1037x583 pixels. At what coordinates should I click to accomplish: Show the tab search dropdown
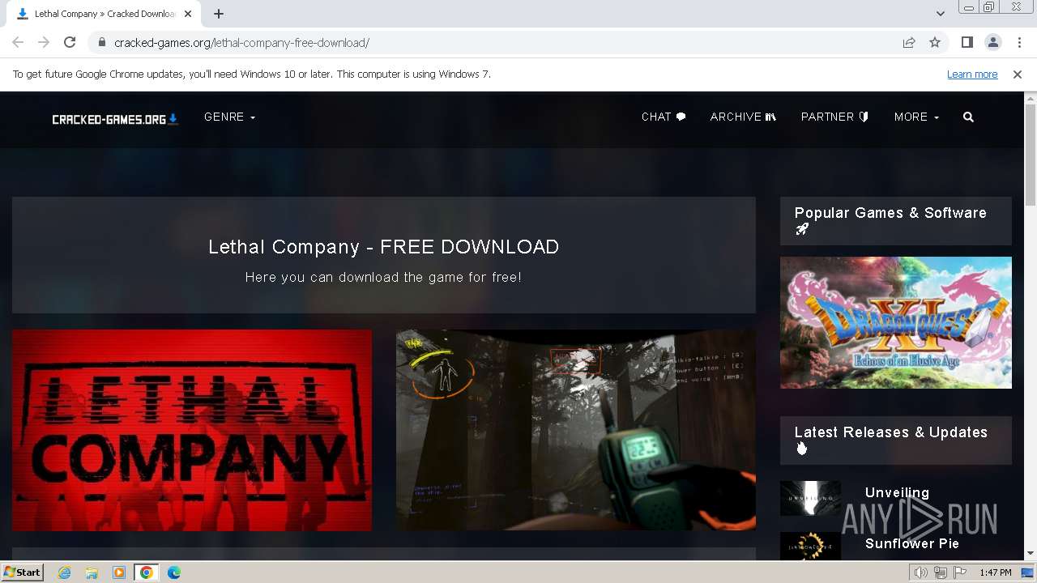(x=941, y=14)
